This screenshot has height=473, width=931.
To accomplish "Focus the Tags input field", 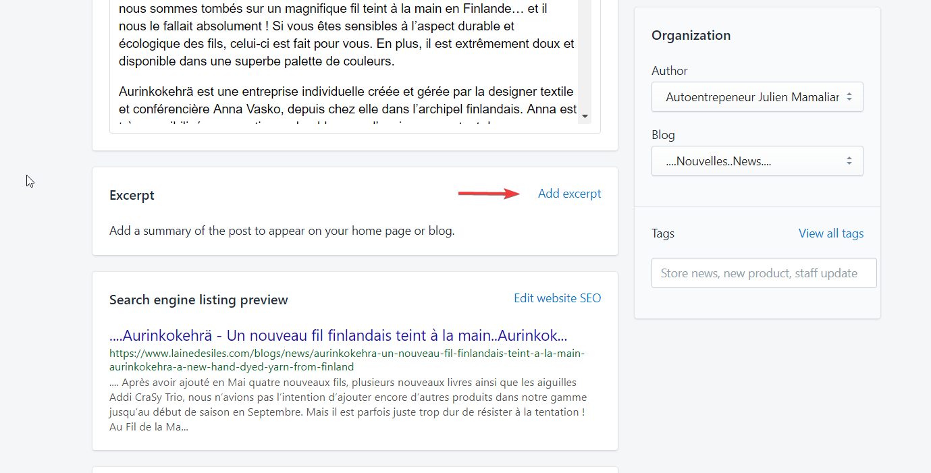I will click(x=764, y=273).
